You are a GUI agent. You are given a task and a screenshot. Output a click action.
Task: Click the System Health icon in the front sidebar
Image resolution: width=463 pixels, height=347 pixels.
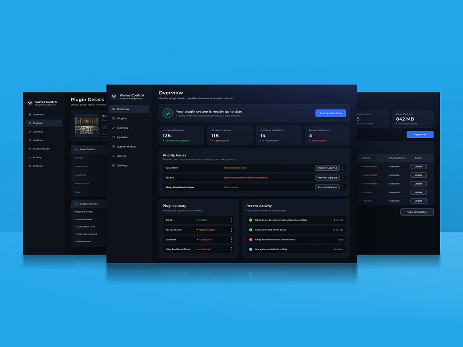(x=113, y=147)
